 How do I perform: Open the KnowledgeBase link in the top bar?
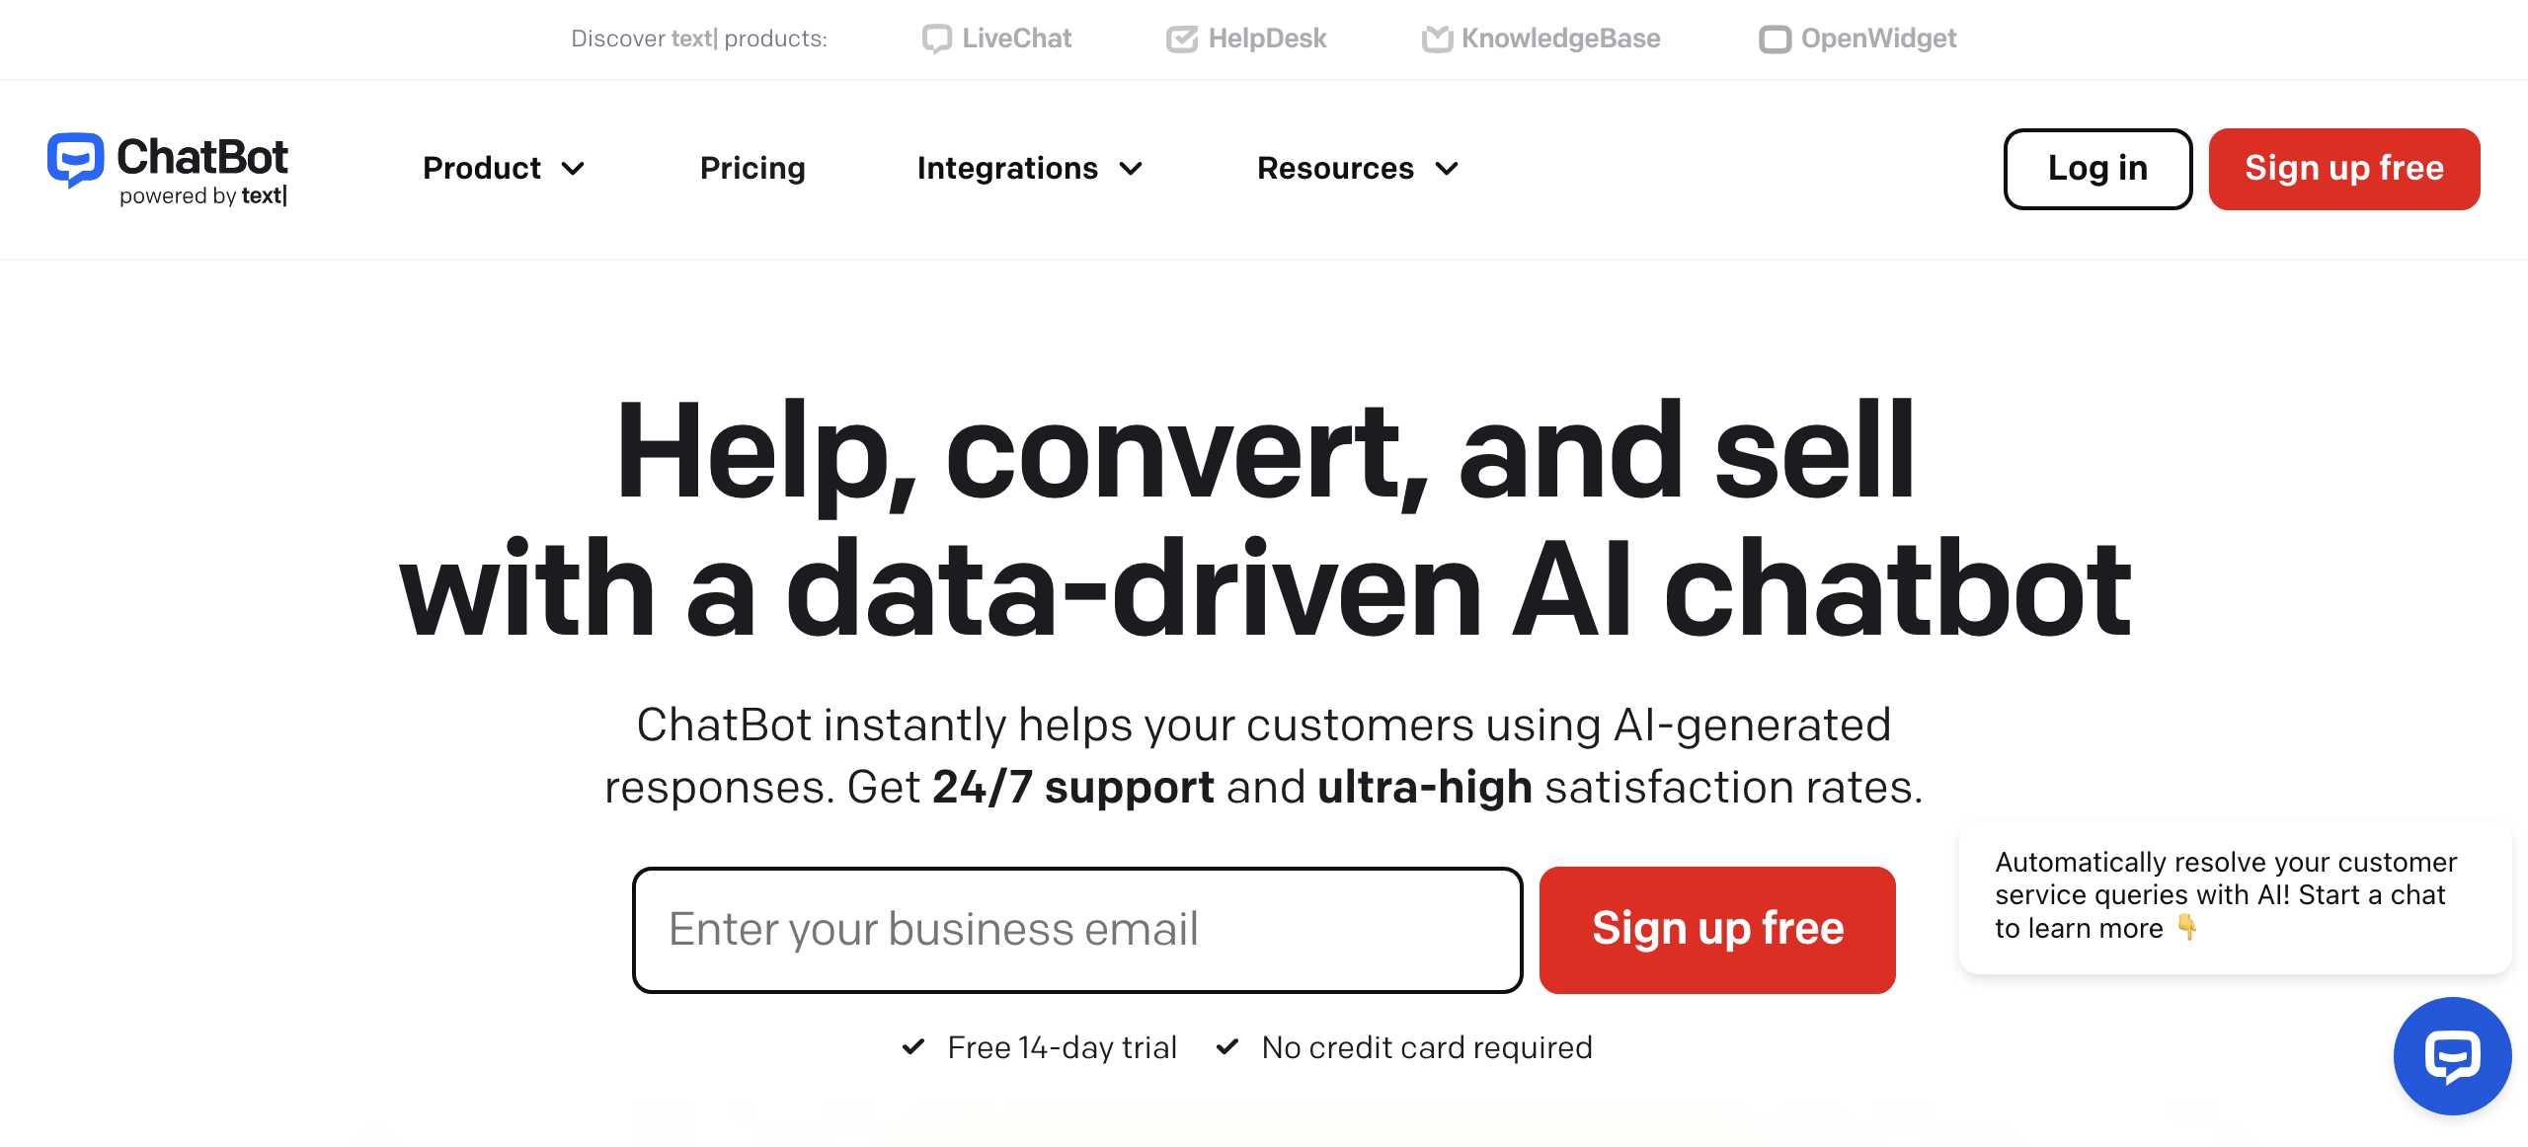point(1560,39)
